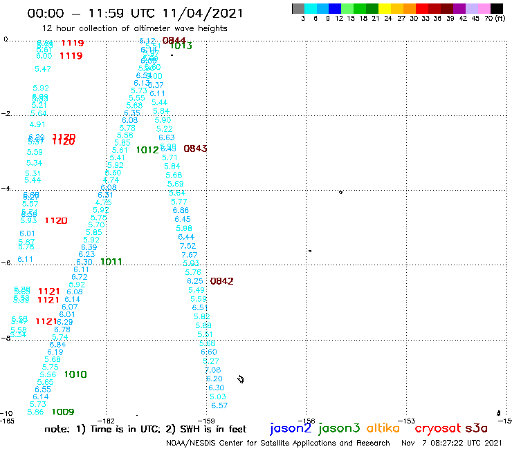The height and width of the screenshot is (449, 512).
Task: Click the wave height value 6.63
Action: click(x=167, y=137)
